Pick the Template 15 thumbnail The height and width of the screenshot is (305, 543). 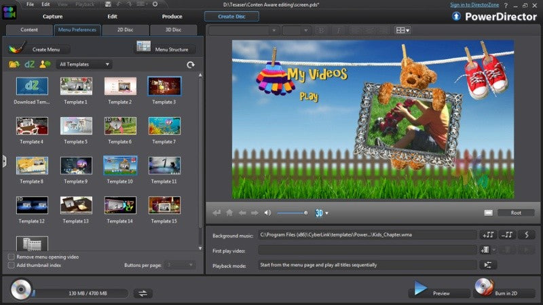tap(164, 205)
